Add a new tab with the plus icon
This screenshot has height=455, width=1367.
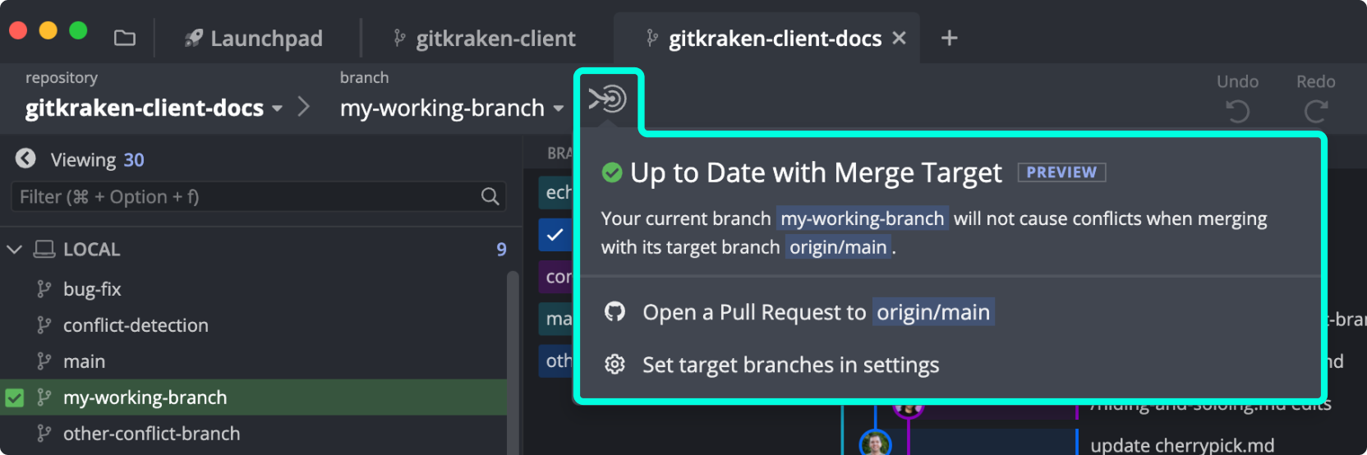pyautogui.click(x=950, y=38)
